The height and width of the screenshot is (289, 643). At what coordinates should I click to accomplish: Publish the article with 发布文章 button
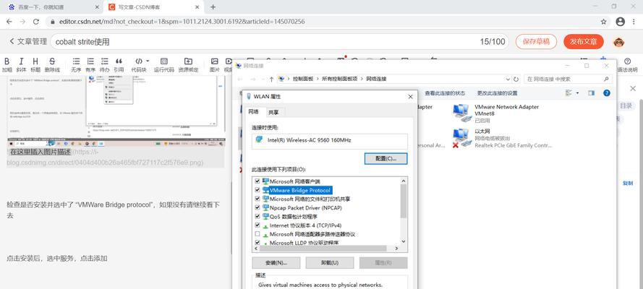[x=583, y=42]
